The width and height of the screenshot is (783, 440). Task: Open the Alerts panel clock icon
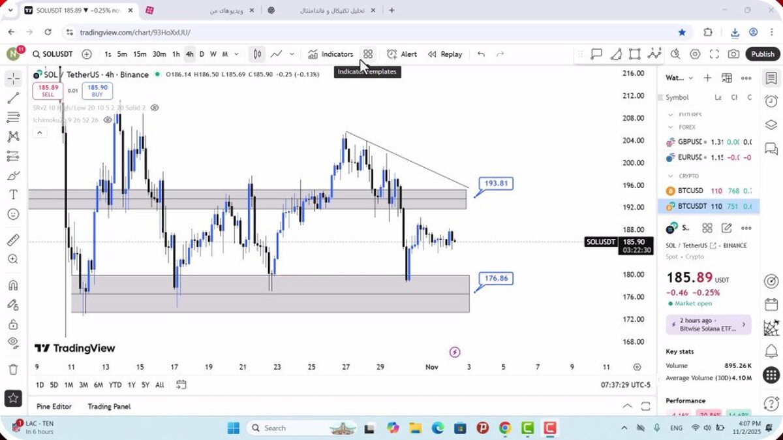[x=771, y=101]
